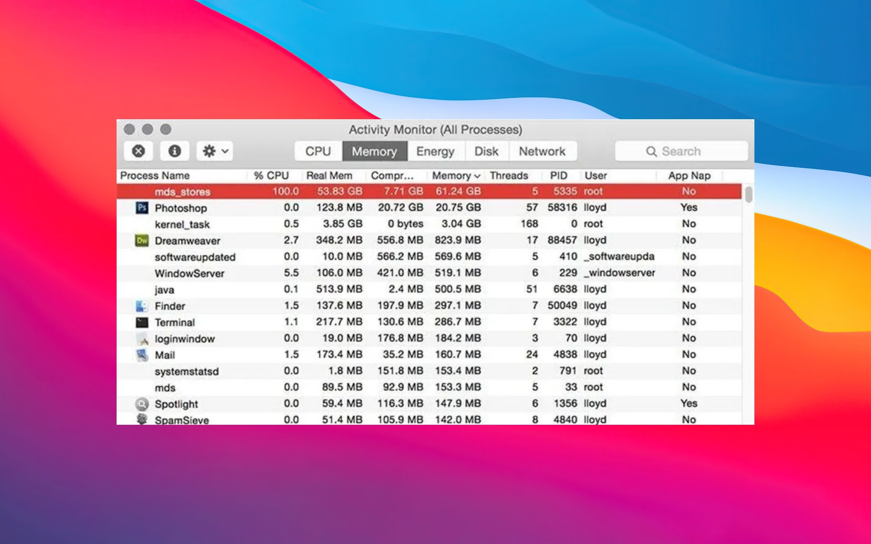The image size is (871, 544).
Task: Open the process info inspector icon
Action: (x=175, y=151)
